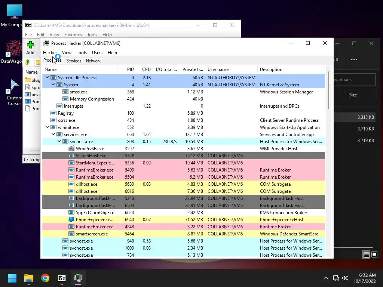
Task: Click the green Add icon in 7-Zip
Action: (30, 45)
